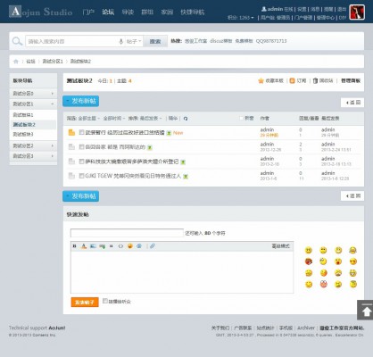Click the insert image icon in editor
The image size is (373, 357).
click(93, 246)
